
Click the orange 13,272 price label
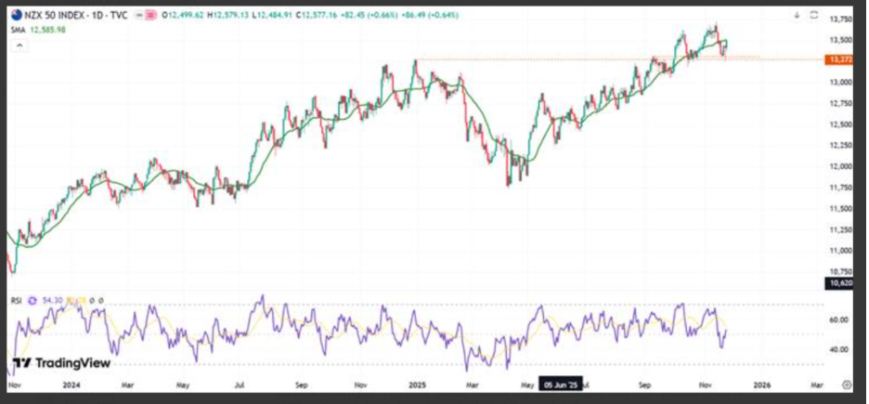(x=837, y=59)
